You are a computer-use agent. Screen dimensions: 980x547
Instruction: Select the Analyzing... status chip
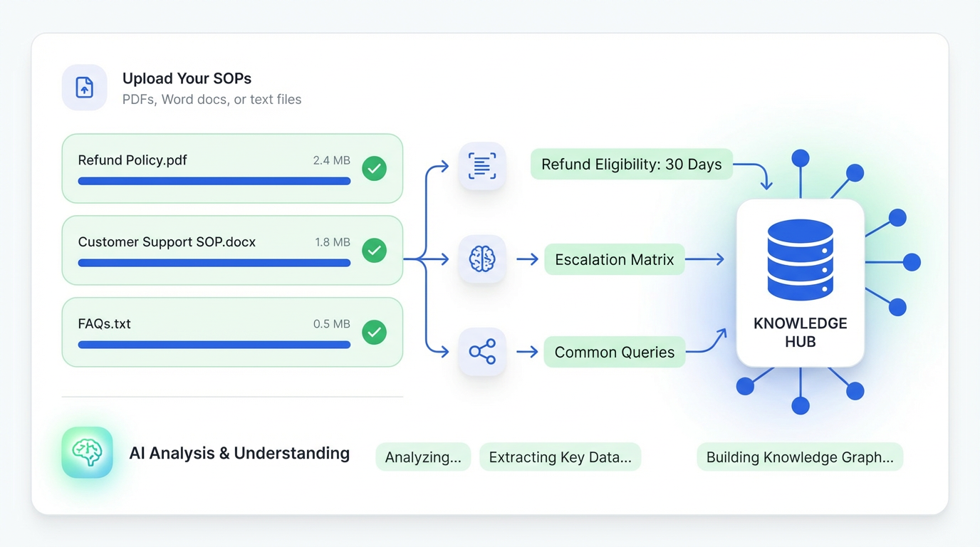click(x=423, y=457)
